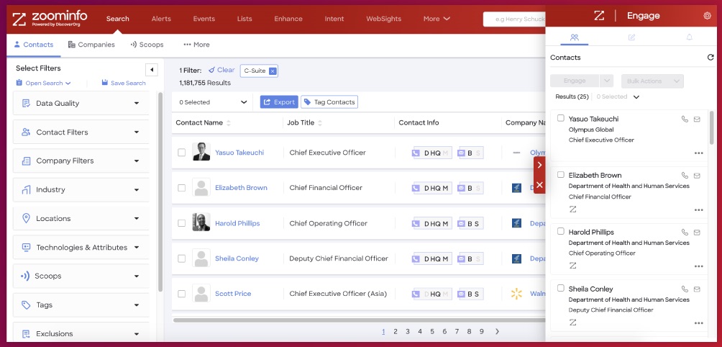
Task: Switch to Scoops tab
Action: click(147, 45)
